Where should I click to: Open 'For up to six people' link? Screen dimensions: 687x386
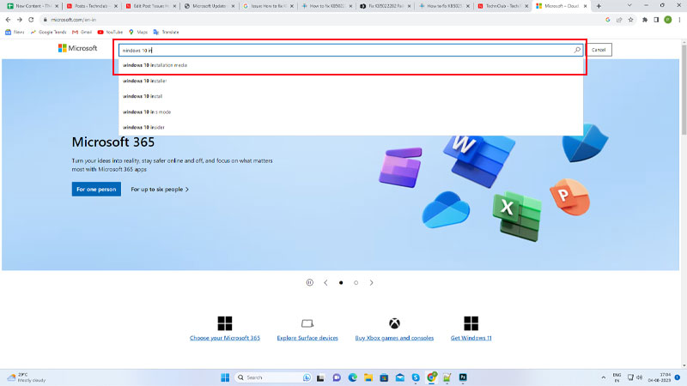point(160,190)
